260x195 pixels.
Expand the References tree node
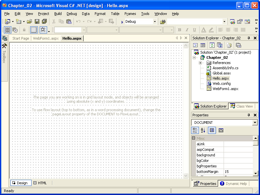[201, 63]
